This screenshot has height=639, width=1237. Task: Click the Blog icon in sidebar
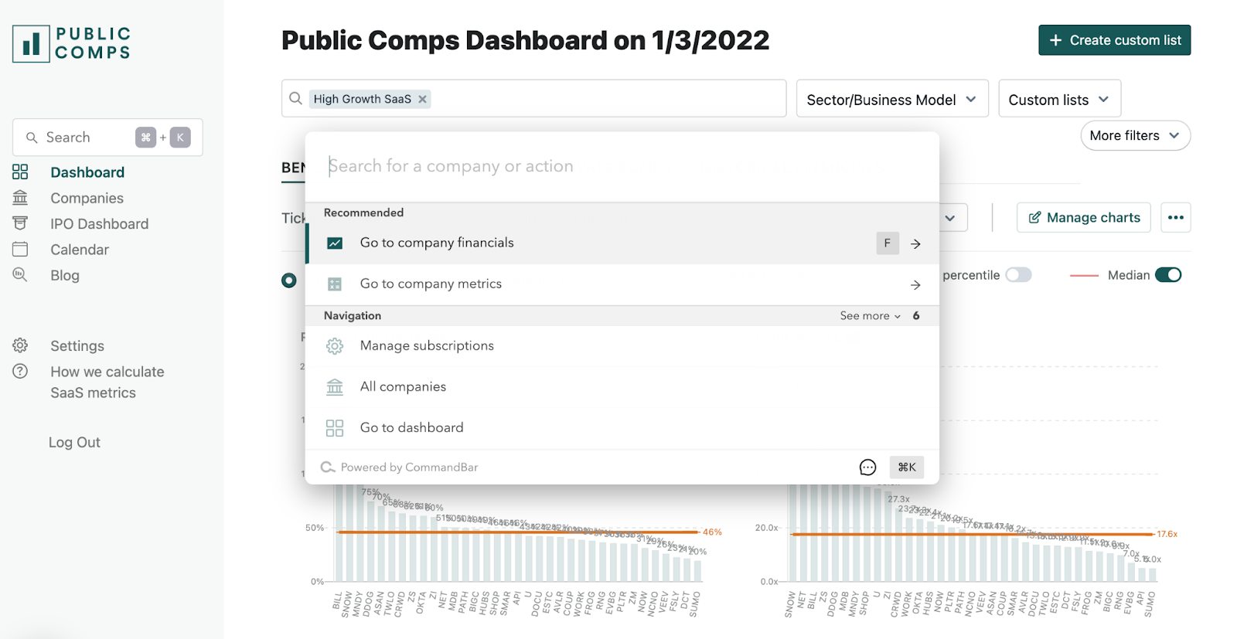(x=20, y=274)
